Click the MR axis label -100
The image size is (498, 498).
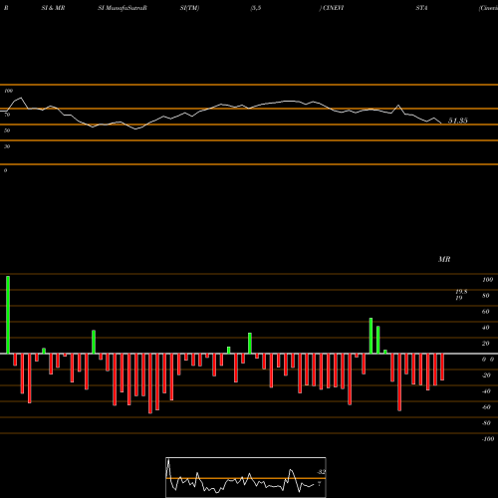tap(488, 439)
